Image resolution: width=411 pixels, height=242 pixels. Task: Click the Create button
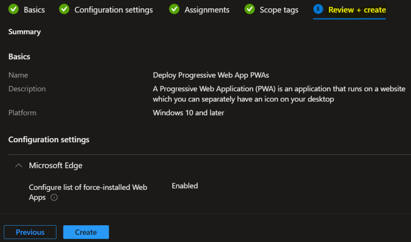pos(86,232)
